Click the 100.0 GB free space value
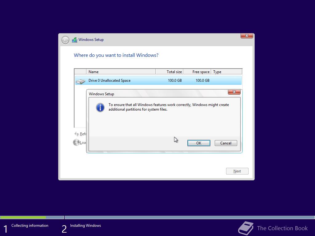Image resolution: width=315 pixels, height=236 pixels. click(x=202, y=81)
